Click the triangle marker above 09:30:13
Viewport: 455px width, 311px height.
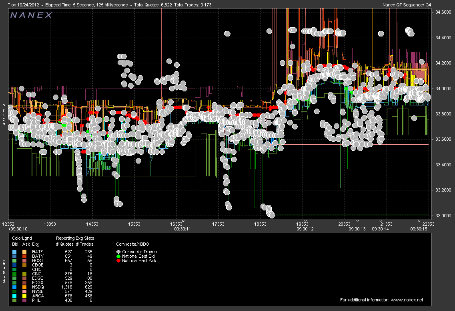click(x=357, y=221)
